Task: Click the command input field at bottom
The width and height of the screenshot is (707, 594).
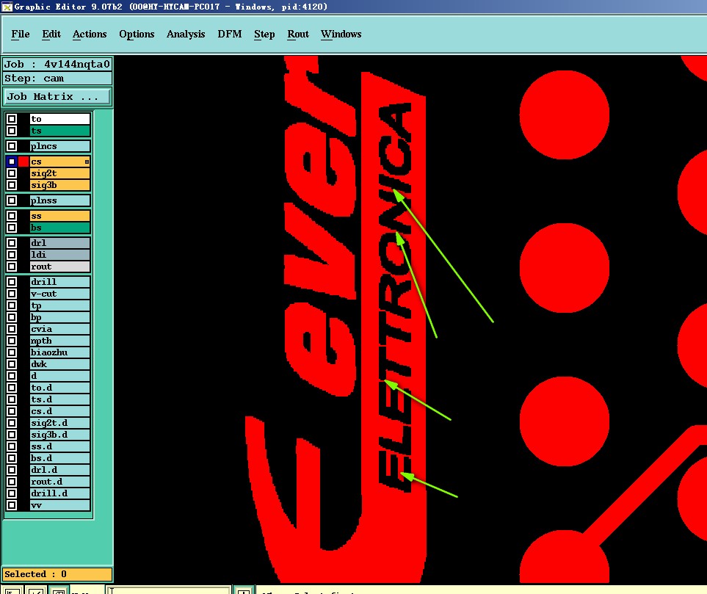Action: pyautogui.click(x=169, y=590)
